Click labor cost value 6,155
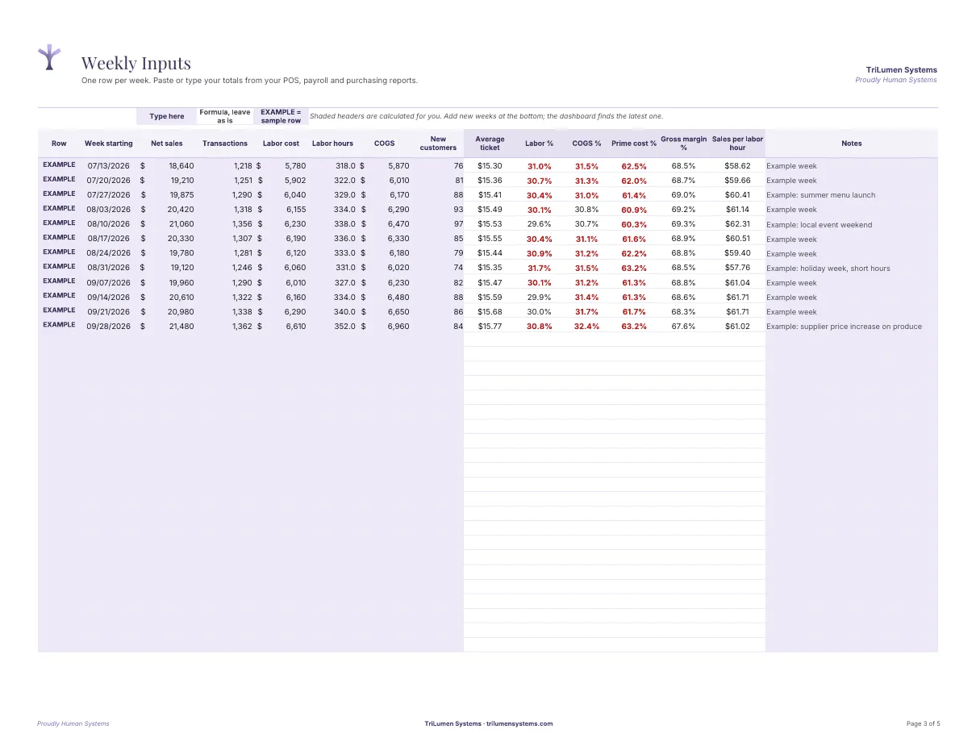This screenshot has height=754, width=976. tap(296, 210)
